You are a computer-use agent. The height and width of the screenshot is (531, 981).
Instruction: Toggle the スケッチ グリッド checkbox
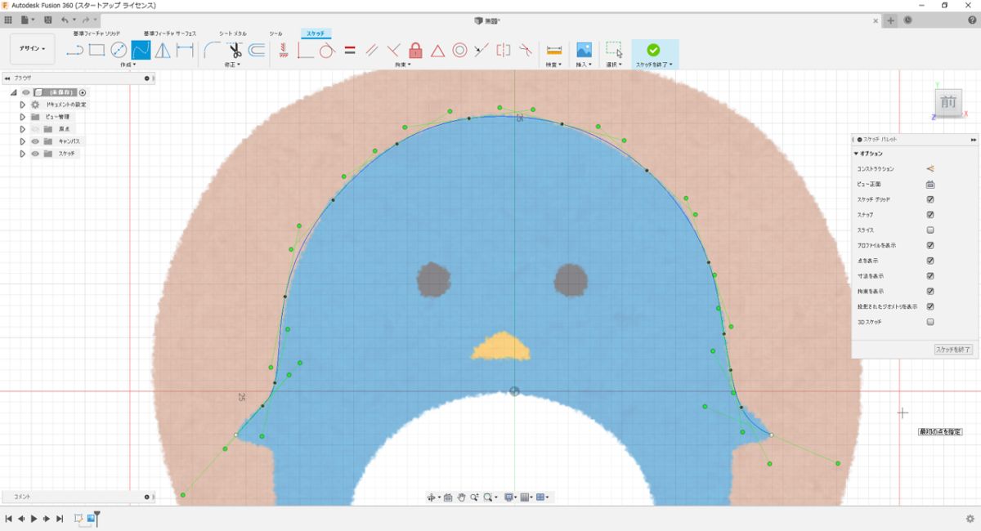(x=930, y=199)
